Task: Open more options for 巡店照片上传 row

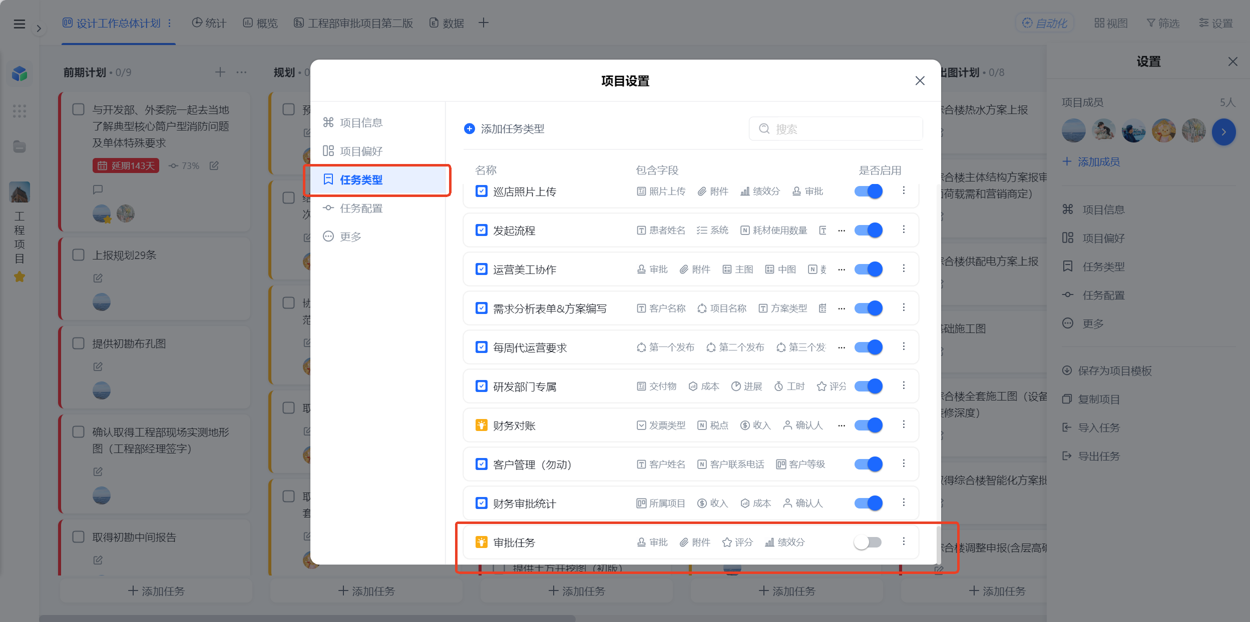Action: (904, 190)
